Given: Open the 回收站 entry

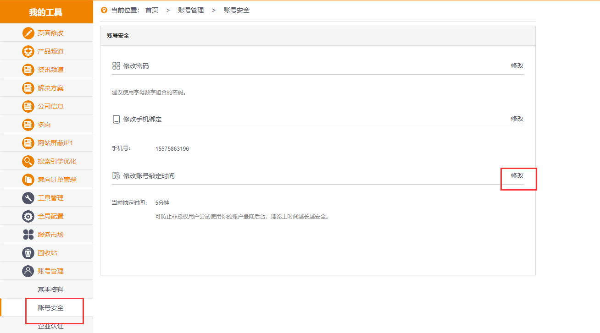Looking at the screenshot, I should (x=46, y=252).
